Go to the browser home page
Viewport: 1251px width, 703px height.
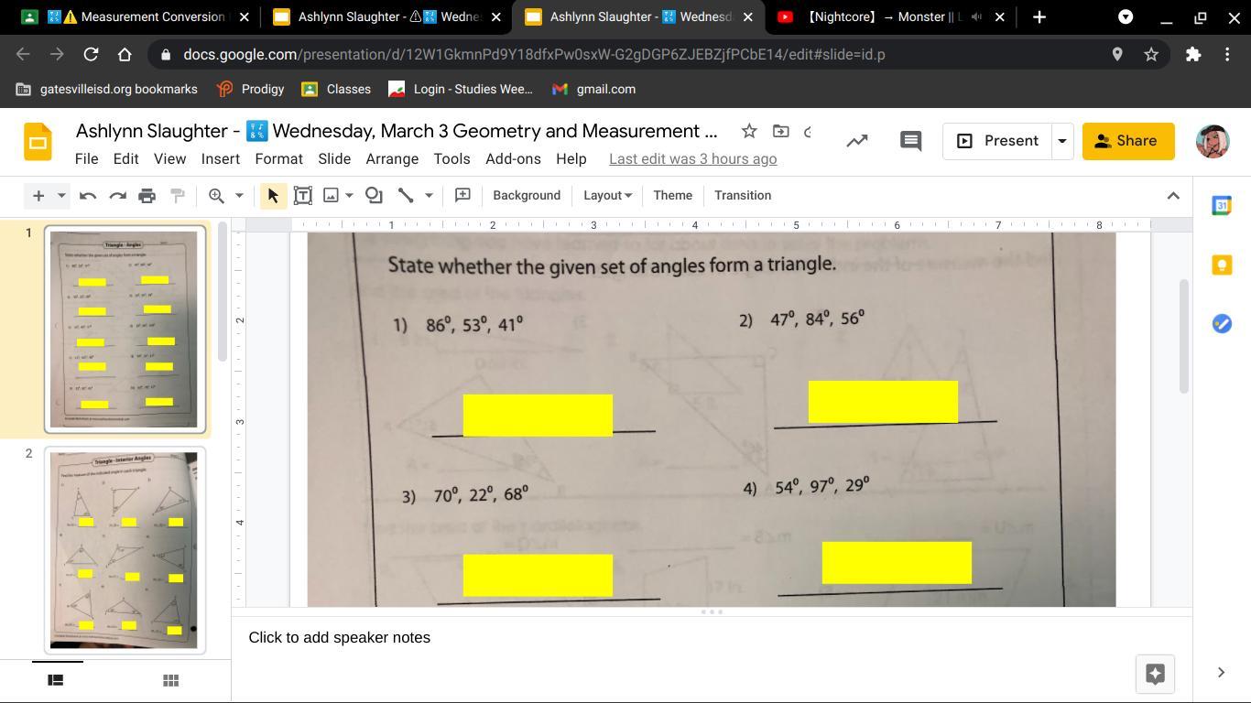(x=125, y=55)
